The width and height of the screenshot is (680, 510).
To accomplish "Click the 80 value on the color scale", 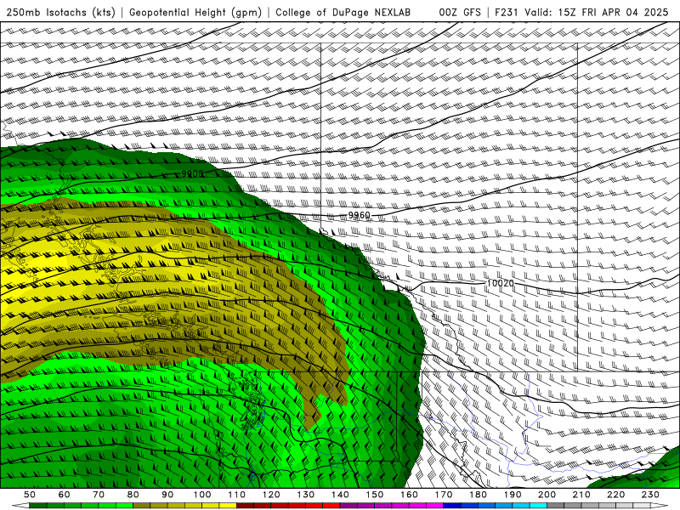I will coord(133,495).
